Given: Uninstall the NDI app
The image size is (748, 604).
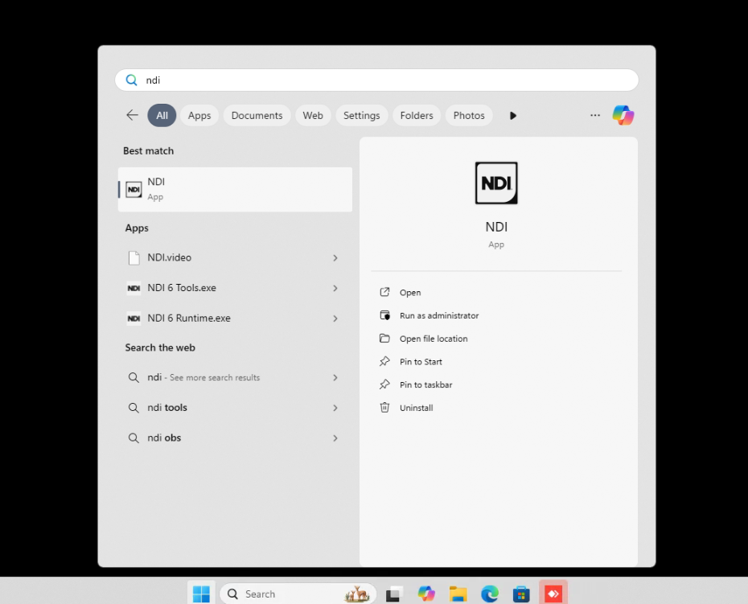Looking at the screenshot, I should (416, 408).
